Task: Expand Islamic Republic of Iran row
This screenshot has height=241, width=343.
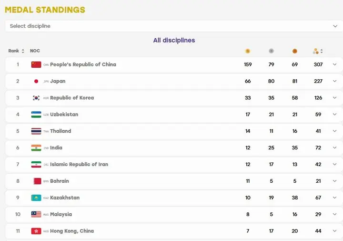Action: (334, 164)
